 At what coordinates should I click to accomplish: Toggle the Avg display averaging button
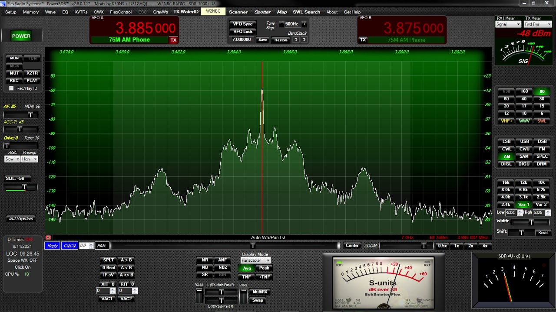247,268
